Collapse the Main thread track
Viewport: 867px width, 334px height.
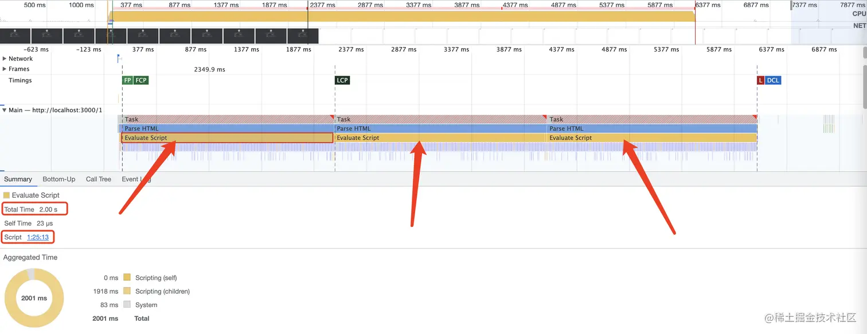click(x=5, y=110)
